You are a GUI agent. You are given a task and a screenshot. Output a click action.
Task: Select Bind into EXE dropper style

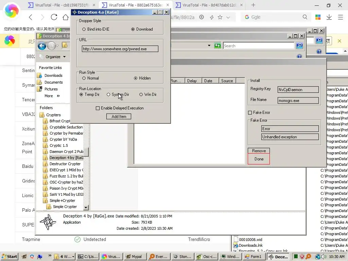(95, 29)
